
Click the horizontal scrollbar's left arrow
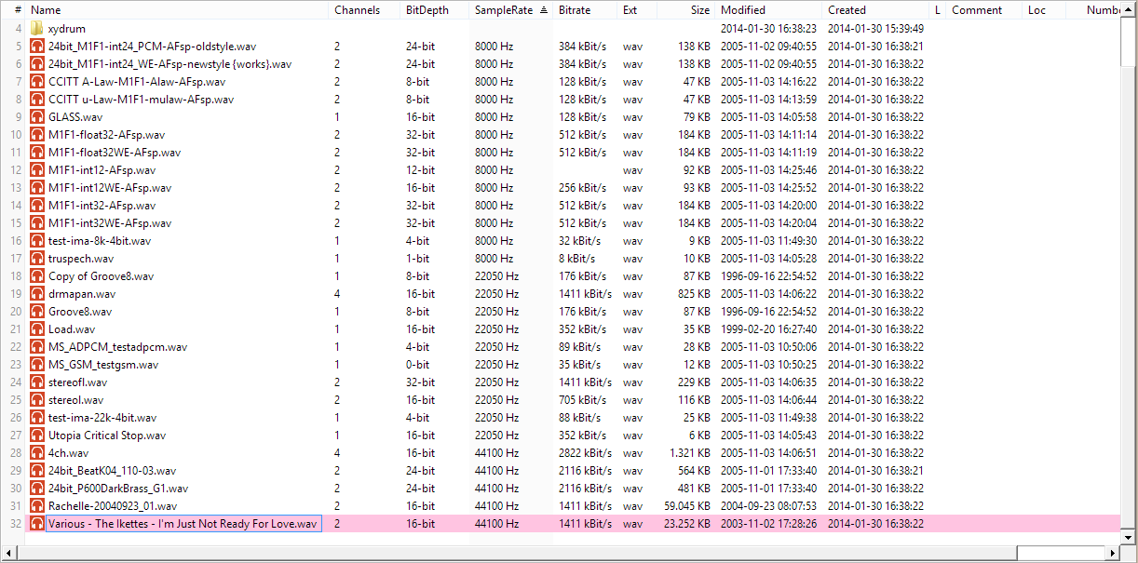(x=9, y=553)
